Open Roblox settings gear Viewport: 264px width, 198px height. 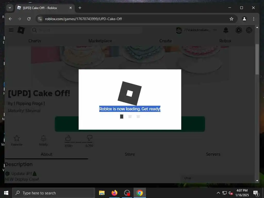tap(249, 30)
